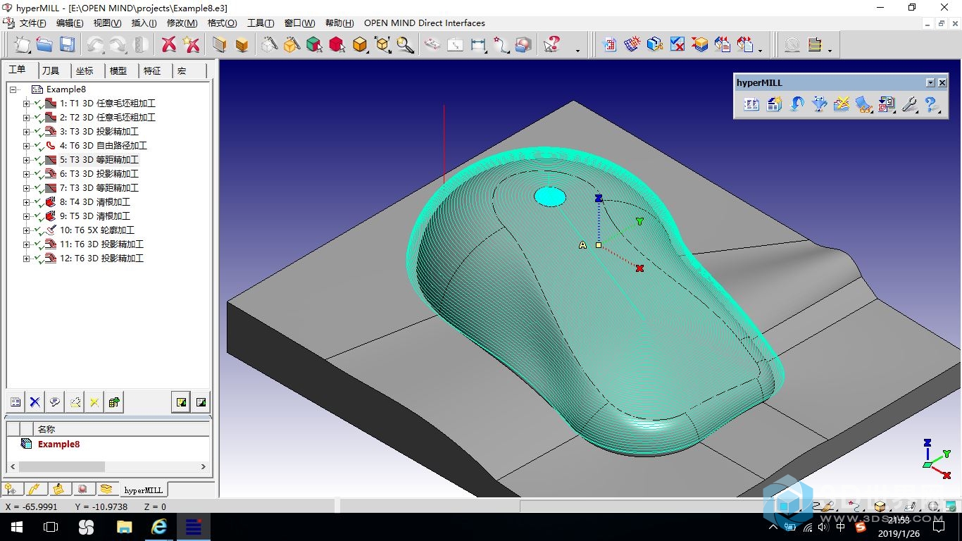Viewport: 962px width, 541px height.
Task: Save the project with the floppy disk icon
Action: (x=67, y=45)
